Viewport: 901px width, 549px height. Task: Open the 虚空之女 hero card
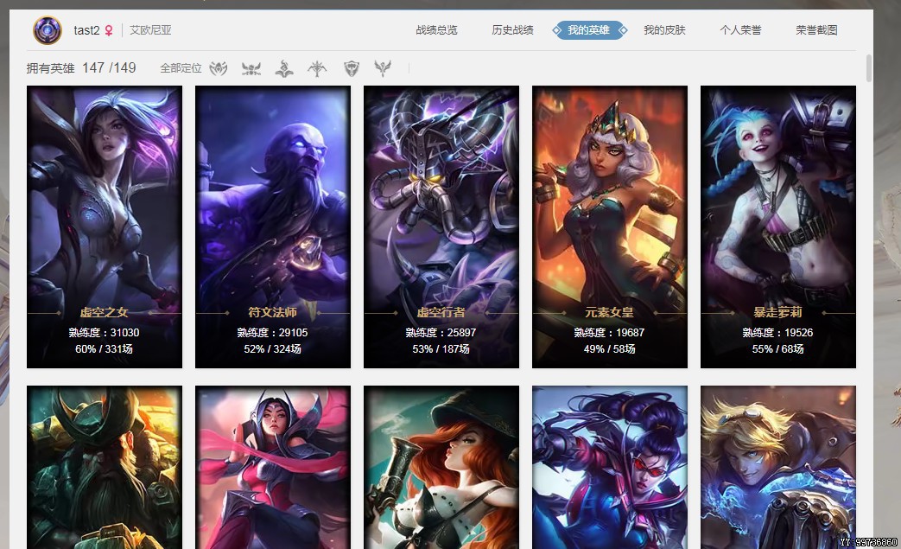(105, 227)
